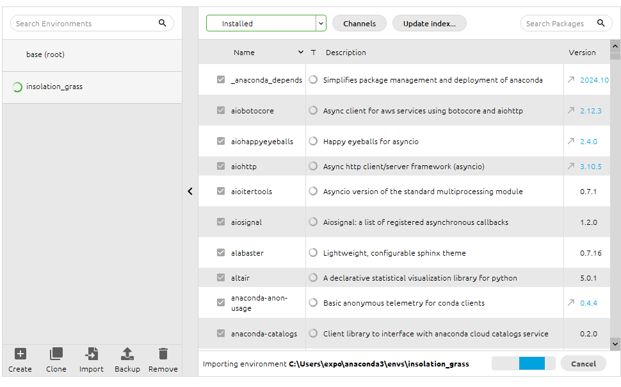
Task: Collapse the environments panel with left chevron
Action: pyautogui.click(x=190, y=191)
